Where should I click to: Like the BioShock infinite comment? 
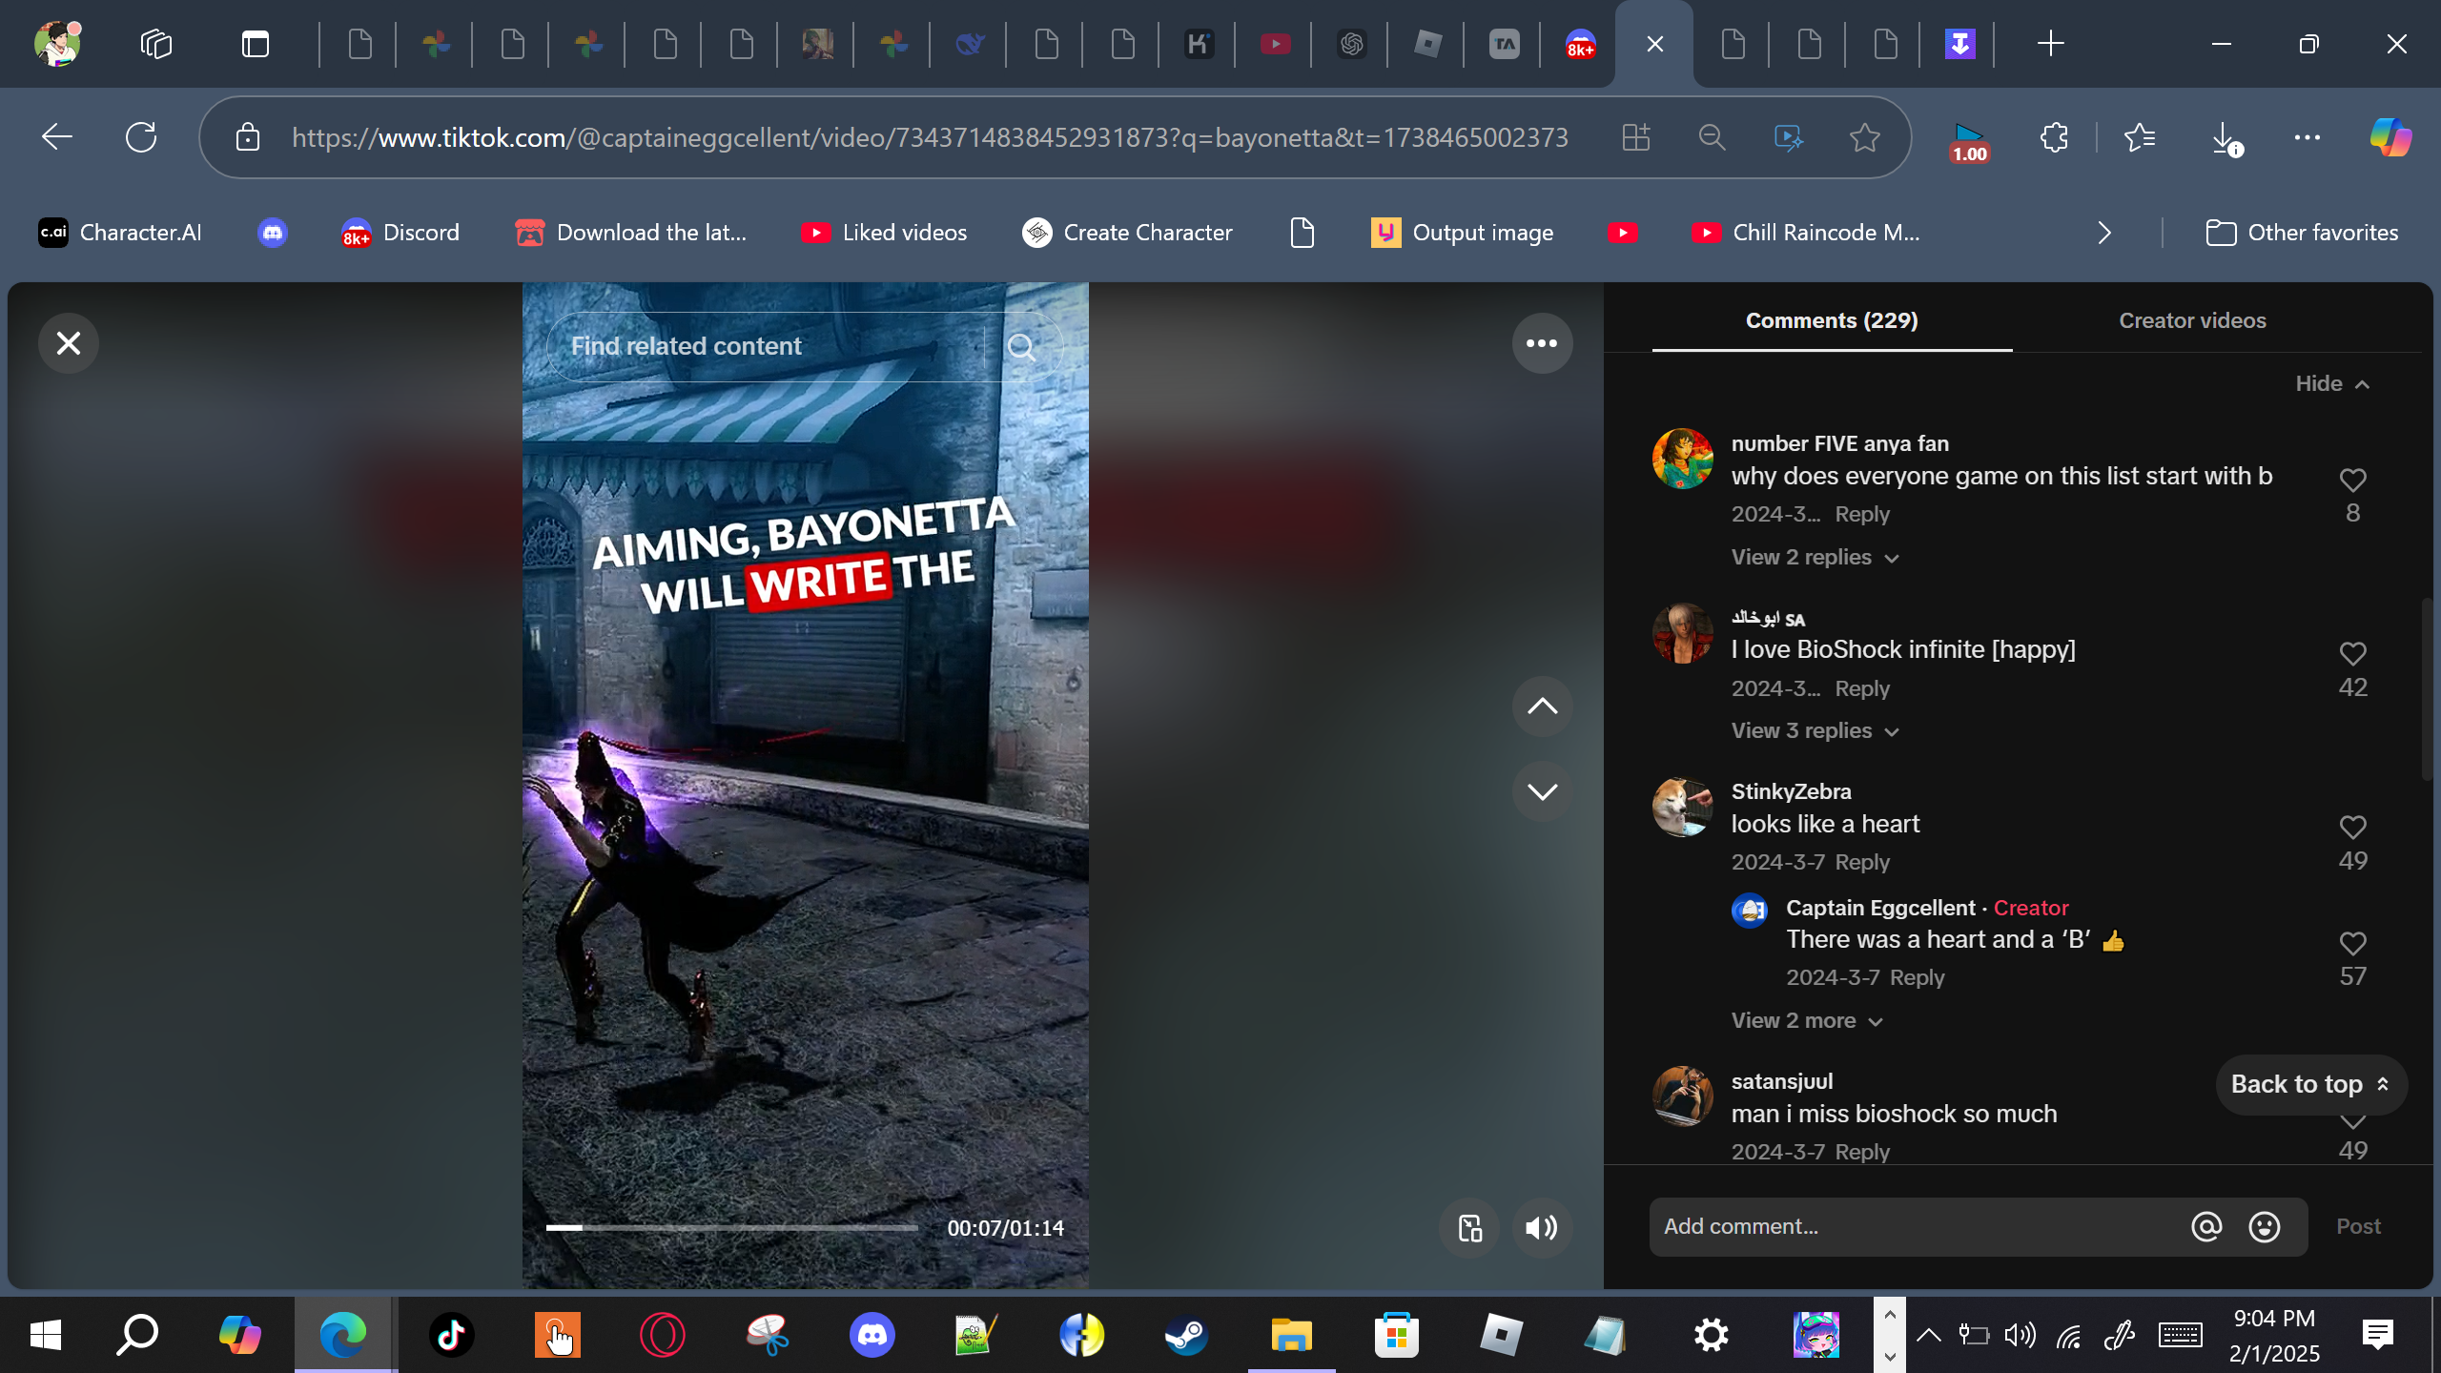pyautogui.click(x=2352, y=654)
